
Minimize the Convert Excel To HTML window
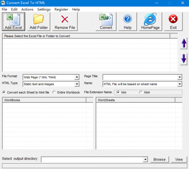157,3
